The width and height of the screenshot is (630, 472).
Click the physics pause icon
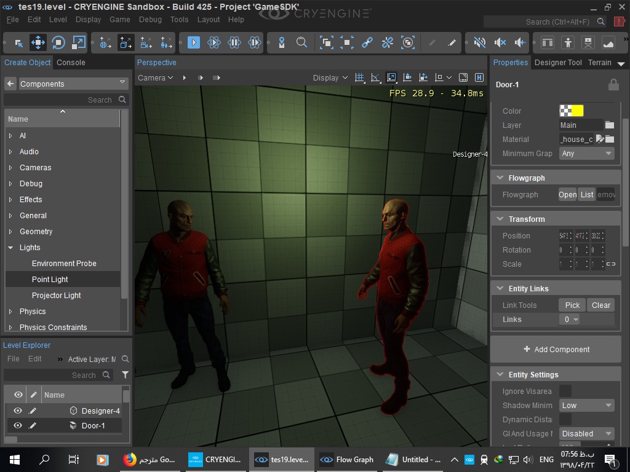pyautogui.click(x=234, y=42)
